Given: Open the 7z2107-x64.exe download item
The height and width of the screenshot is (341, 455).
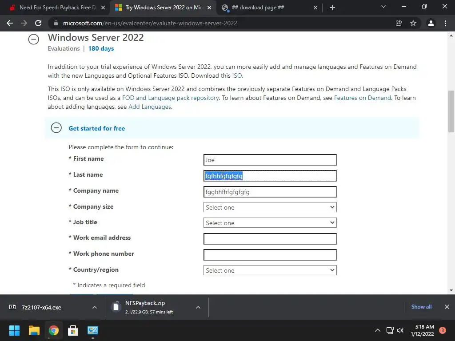Looking at the screenshot, I should pos(41,307).
